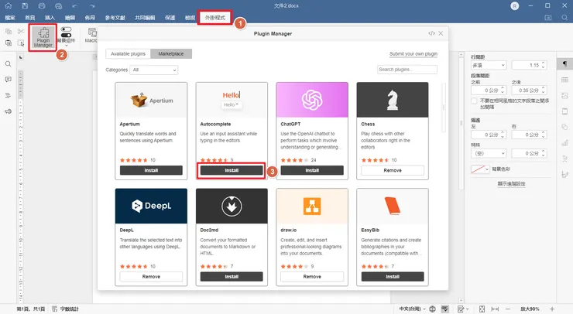Open the home start page icon
This screenshot has width=573, height=314.
pyautogui.click(x=8, y=6)
